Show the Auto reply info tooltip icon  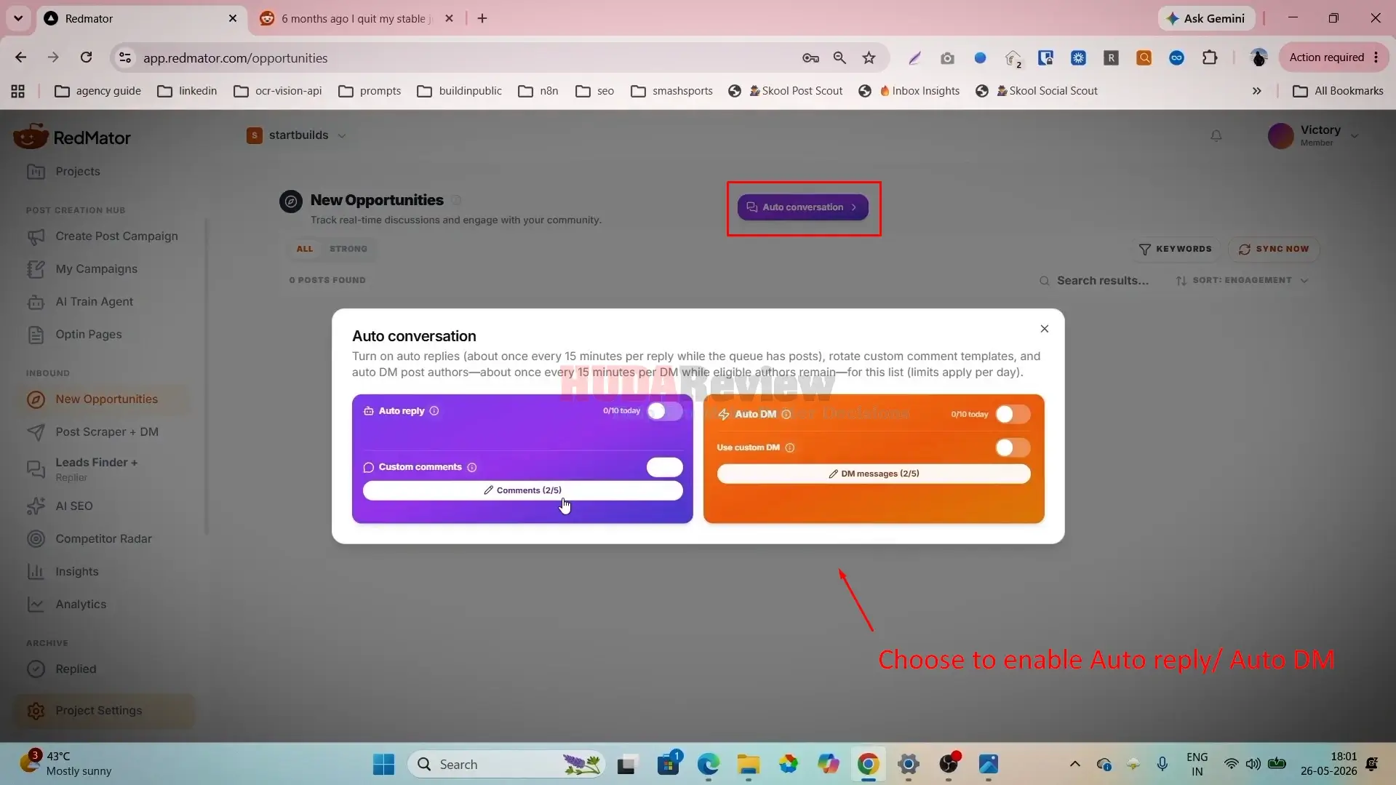(434, 411)
